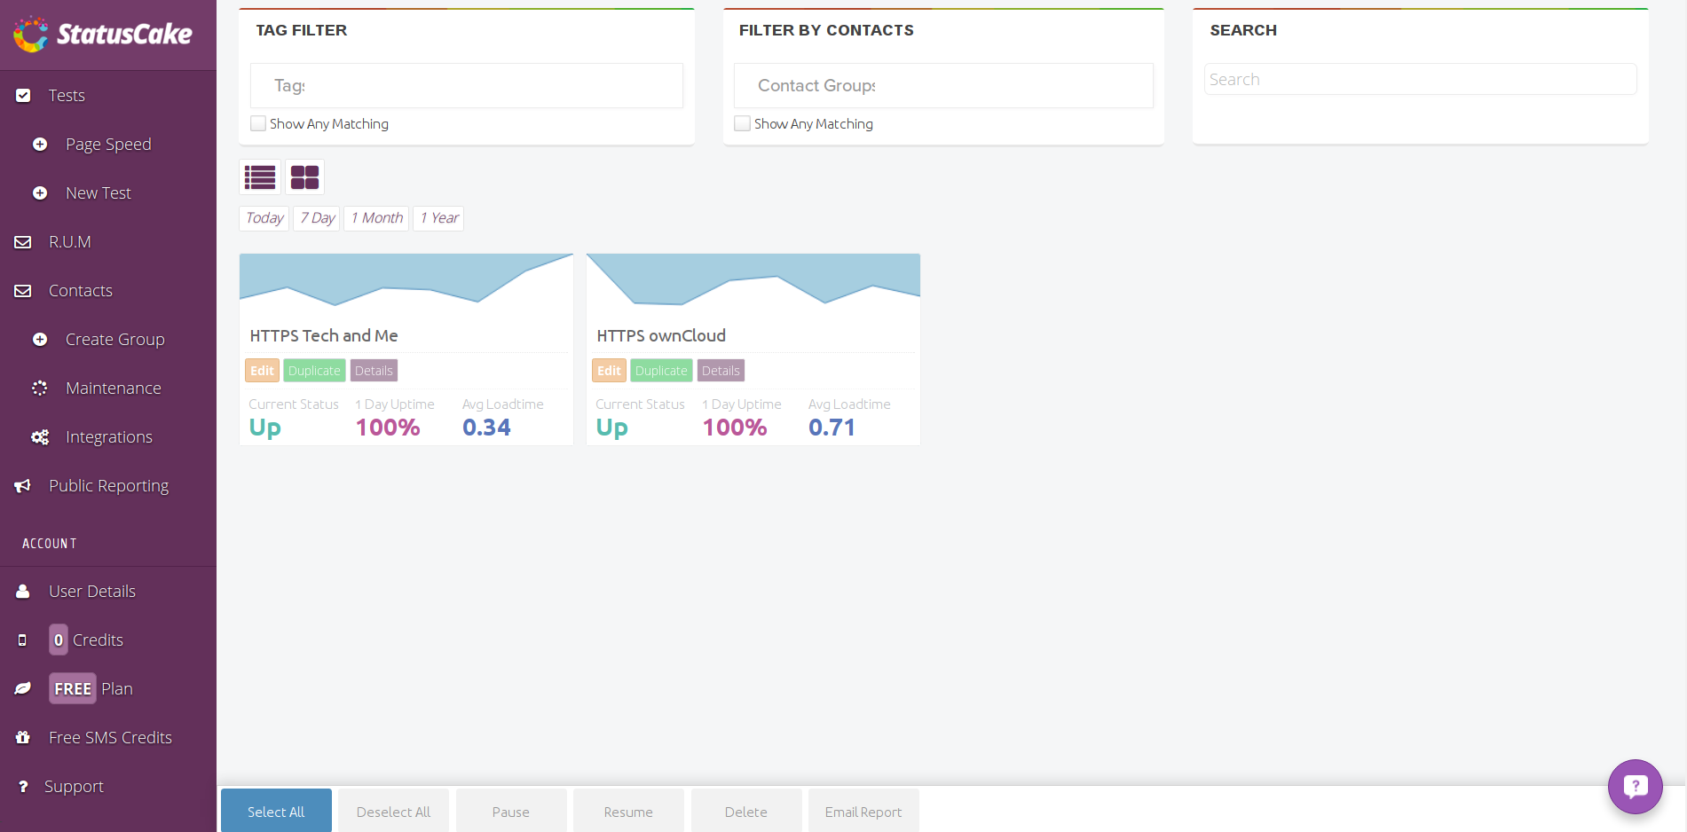
Task: Click the User Details person icon
Action: (23, 591)
